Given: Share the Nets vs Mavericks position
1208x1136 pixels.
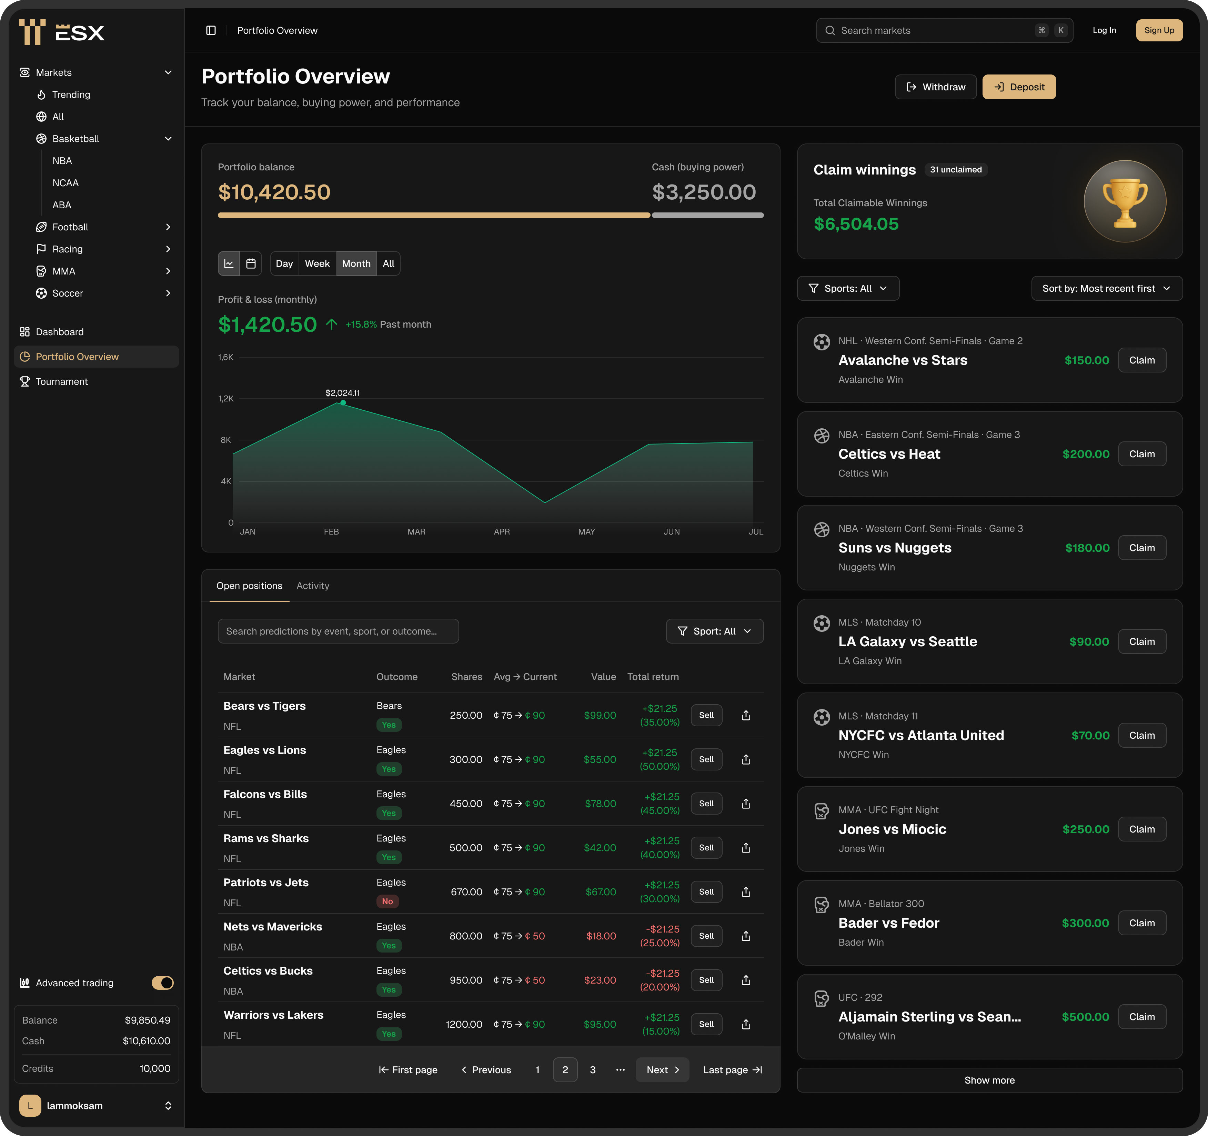Looking at the screenshot, I should (746, 937).
